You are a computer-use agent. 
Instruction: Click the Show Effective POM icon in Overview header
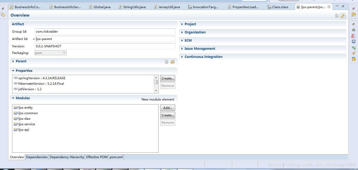(x=337, y=16)
